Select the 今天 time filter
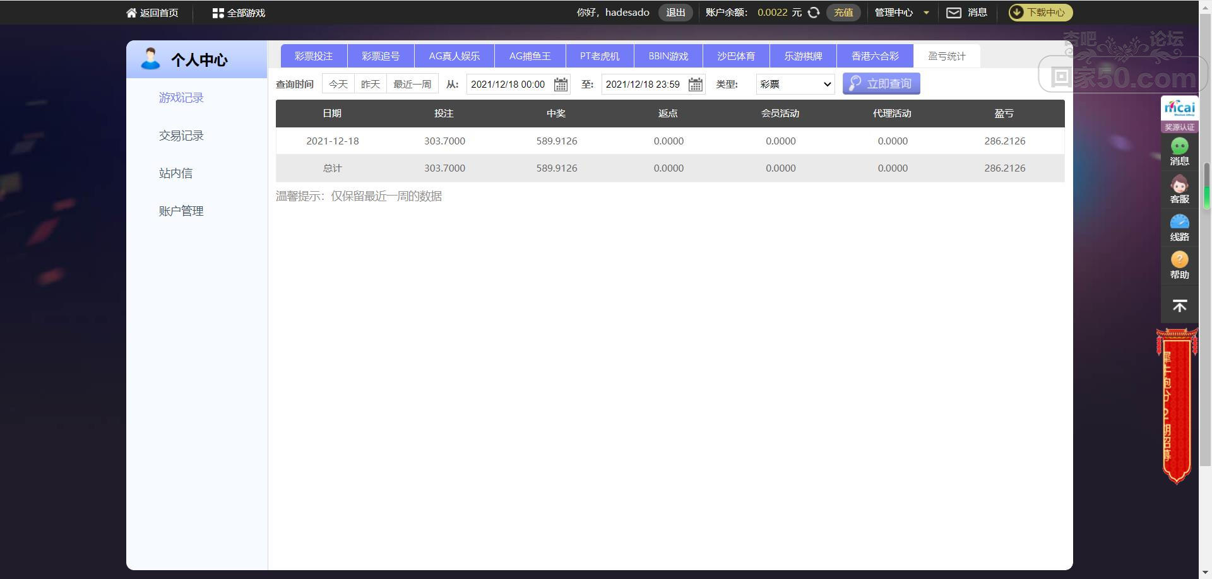The height and width of the screenshot is (579, 1212). coord(338,84)
